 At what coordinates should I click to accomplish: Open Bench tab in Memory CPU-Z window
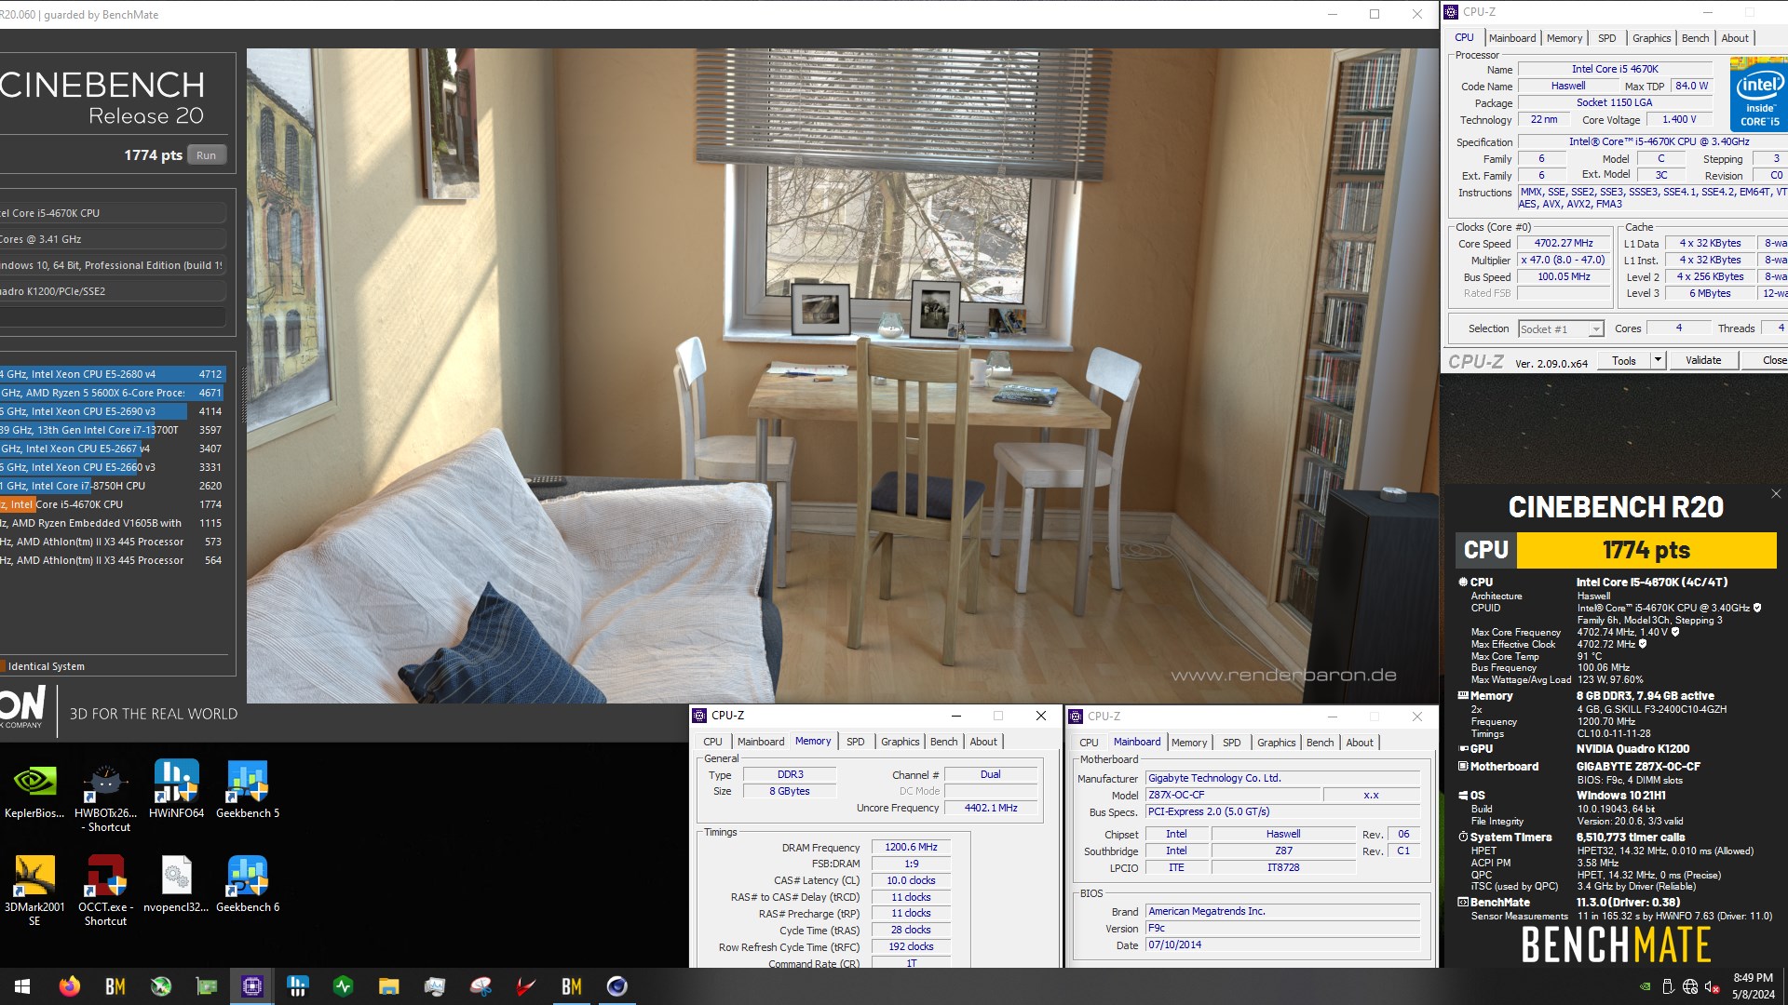(943, 742)
